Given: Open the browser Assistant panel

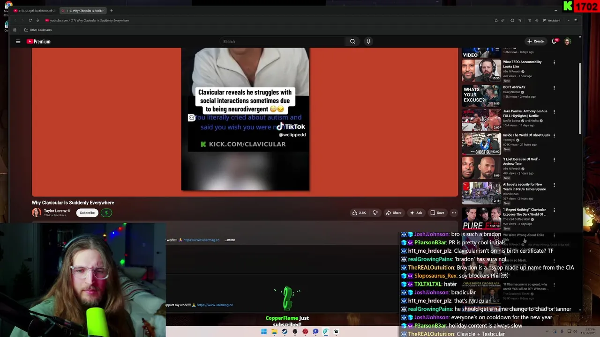Looking at the screenshot, I should click(x=551, y=20).
